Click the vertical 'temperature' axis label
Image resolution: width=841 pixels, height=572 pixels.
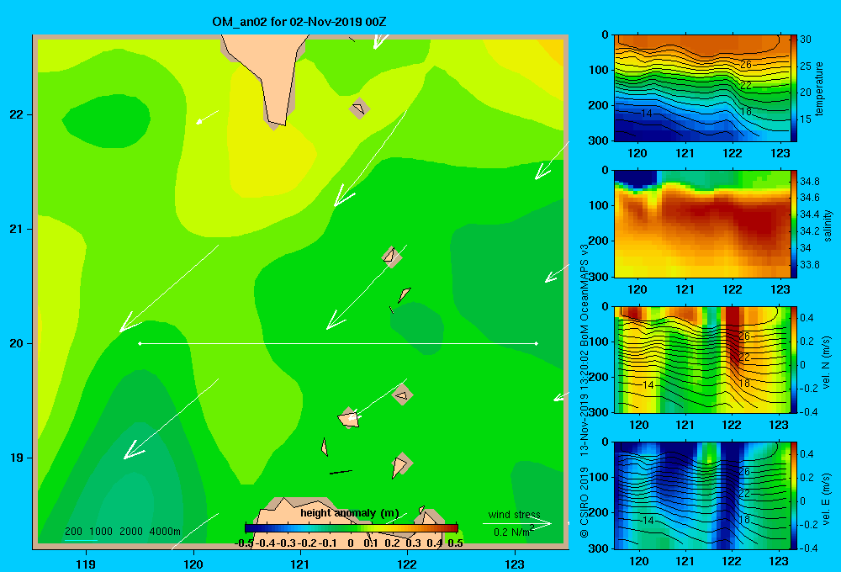point(819,88)
